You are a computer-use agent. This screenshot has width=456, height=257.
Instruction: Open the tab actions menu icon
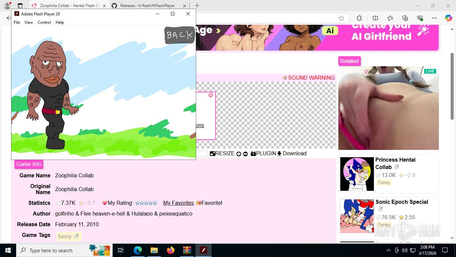20,6
